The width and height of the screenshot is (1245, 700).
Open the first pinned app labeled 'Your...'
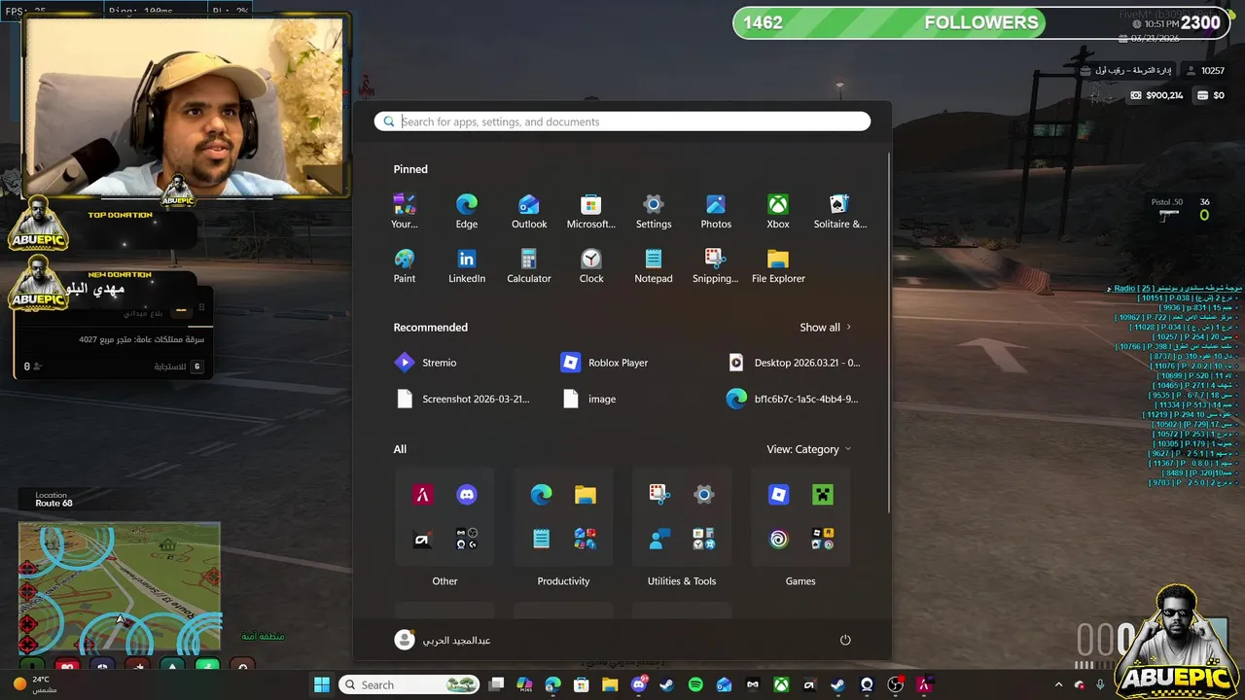tap(405, 211)
